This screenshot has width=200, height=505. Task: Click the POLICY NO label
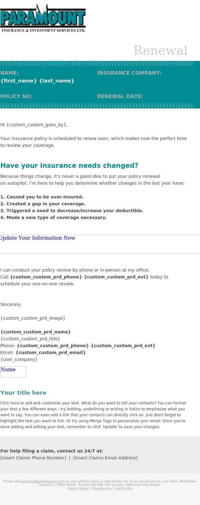17,96
